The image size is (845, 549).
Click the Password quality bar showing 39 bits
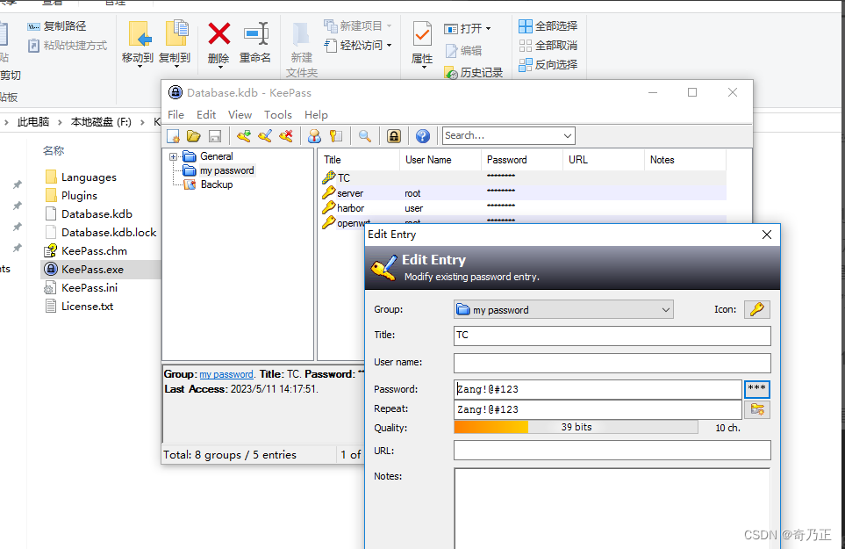click(x=576, y=427)
